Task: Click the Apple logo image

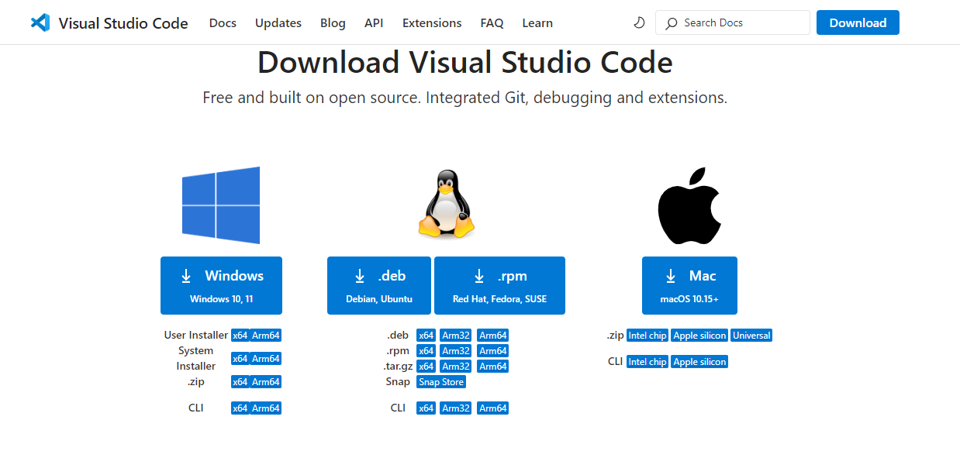Action: (689, 205)
